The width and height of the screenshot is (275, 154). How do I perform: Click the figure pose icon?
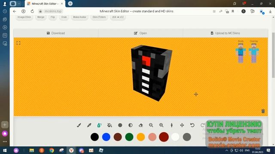[172, 125]
